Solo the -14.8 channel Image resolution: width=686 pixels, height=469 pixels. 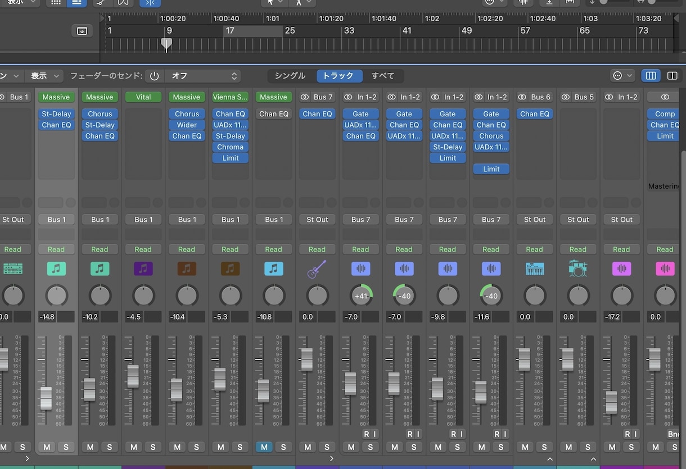[x=66, y=447]
